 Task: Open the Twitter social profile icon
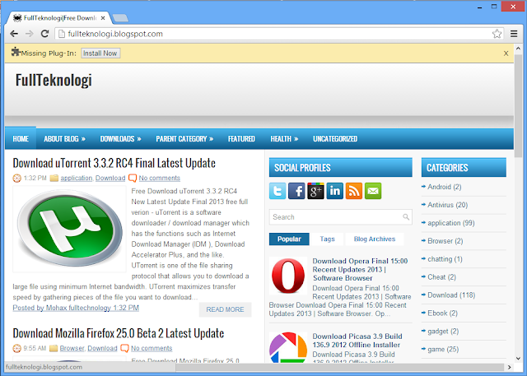click(277, 191)
